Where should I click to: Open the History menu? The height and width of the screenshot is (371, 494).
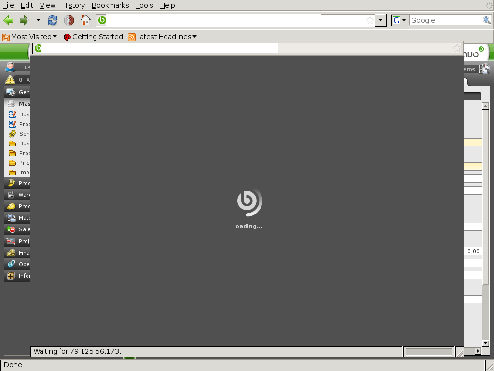pos(73,5)
